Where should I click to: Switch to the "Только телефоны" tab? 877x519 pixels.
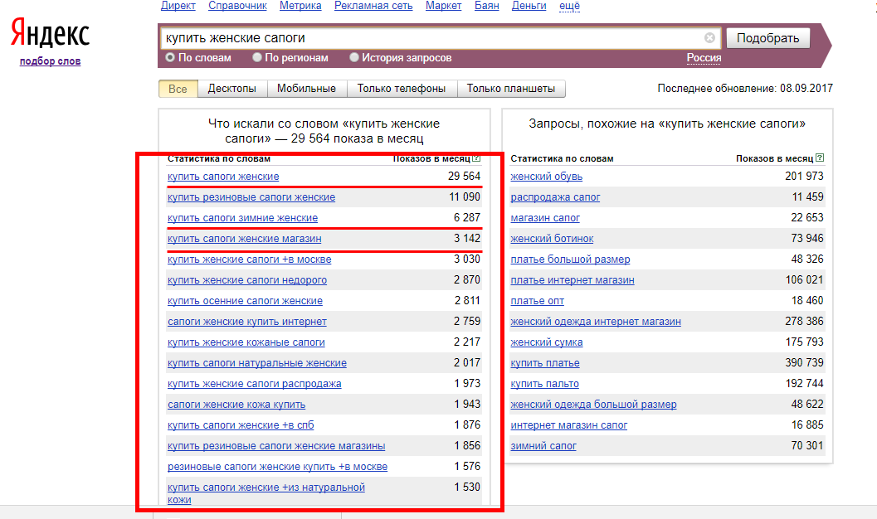(x=402, y=89)
